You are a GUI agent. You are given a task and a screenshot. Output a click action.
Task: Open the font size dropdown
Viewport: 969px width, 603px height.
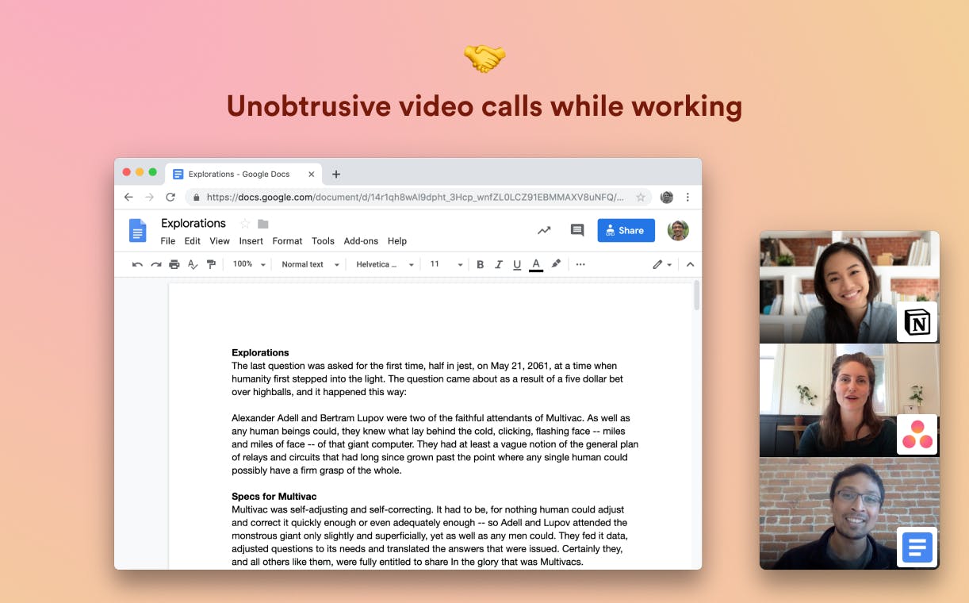[x=444, y=263]
